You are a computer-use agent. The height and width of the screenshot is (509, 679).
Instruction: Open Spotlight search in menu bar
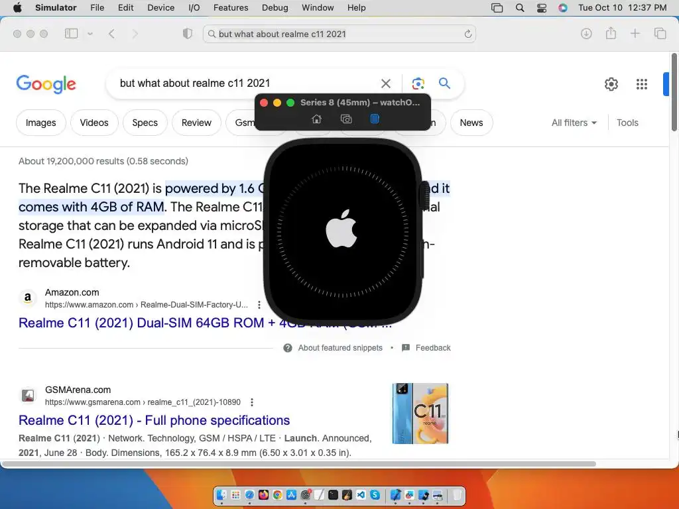click(520, 8)
